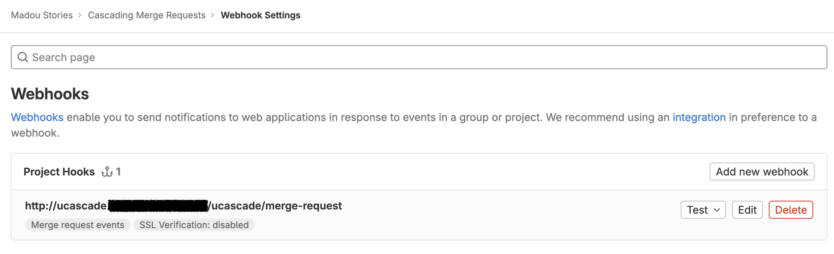
Task: Open the Cascading Merge Requests breadcrumb
Action: [x=146, y=15]
